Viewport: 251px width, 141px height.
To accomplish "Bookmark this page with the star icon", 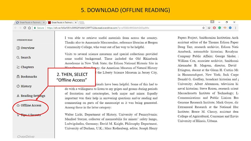I will 203,28.
